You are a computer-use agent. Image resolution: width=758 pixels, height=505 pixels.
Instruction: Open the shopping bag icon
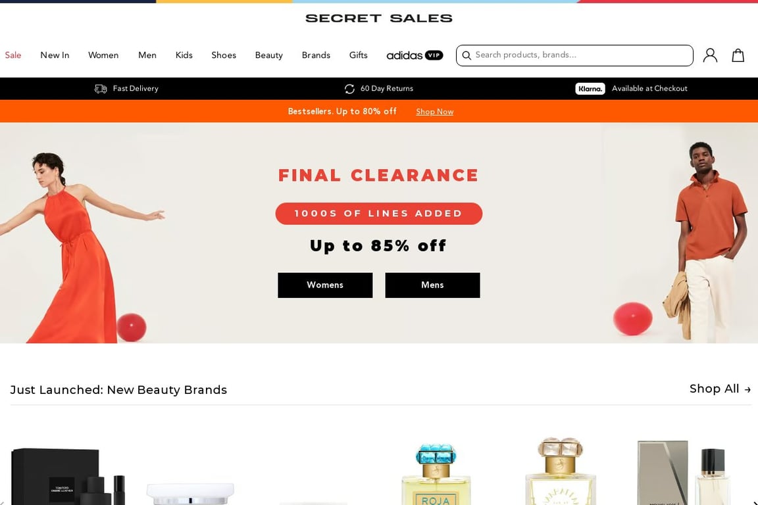(x=738, y=56)
